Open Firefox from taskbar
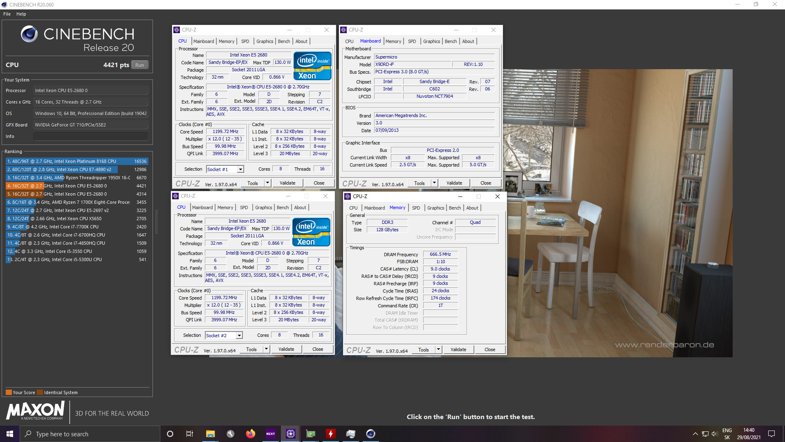785x442 pixels. pyautogui.click(x=250, y=434)
